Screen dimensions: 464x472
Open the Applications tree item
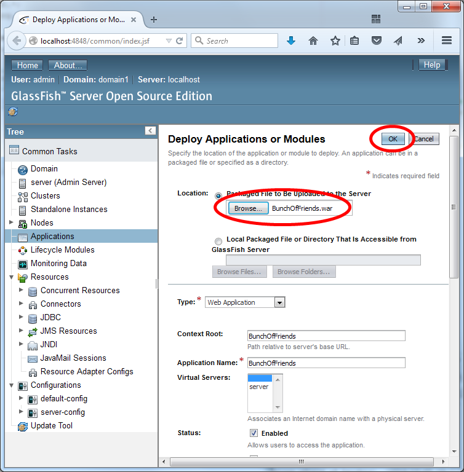point(52,237)
